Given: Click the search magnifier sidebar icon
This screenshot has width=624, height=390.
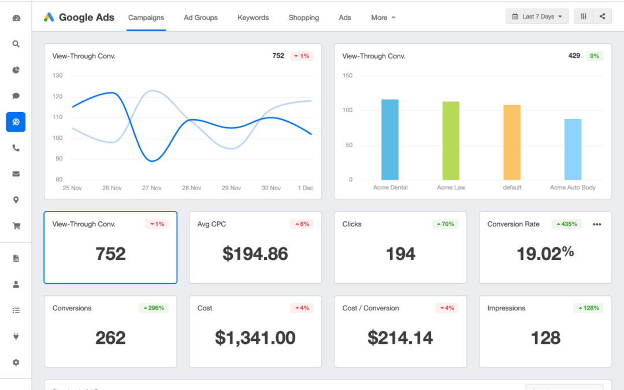Looking at the screenshot, I should (16, 44).
